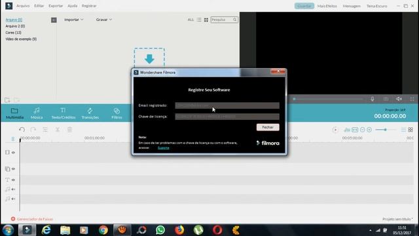Image resolution: width=419 pixels, height=236 pixels.
Task: Toggle visibility of the video track
Action: click(13, 153)
